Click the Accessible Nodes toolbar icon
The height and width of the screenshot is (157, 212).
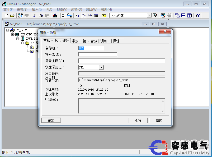point(21,16)
